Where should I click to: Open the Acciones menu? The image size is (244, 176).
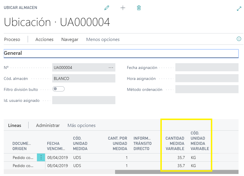tap(44, 39)
